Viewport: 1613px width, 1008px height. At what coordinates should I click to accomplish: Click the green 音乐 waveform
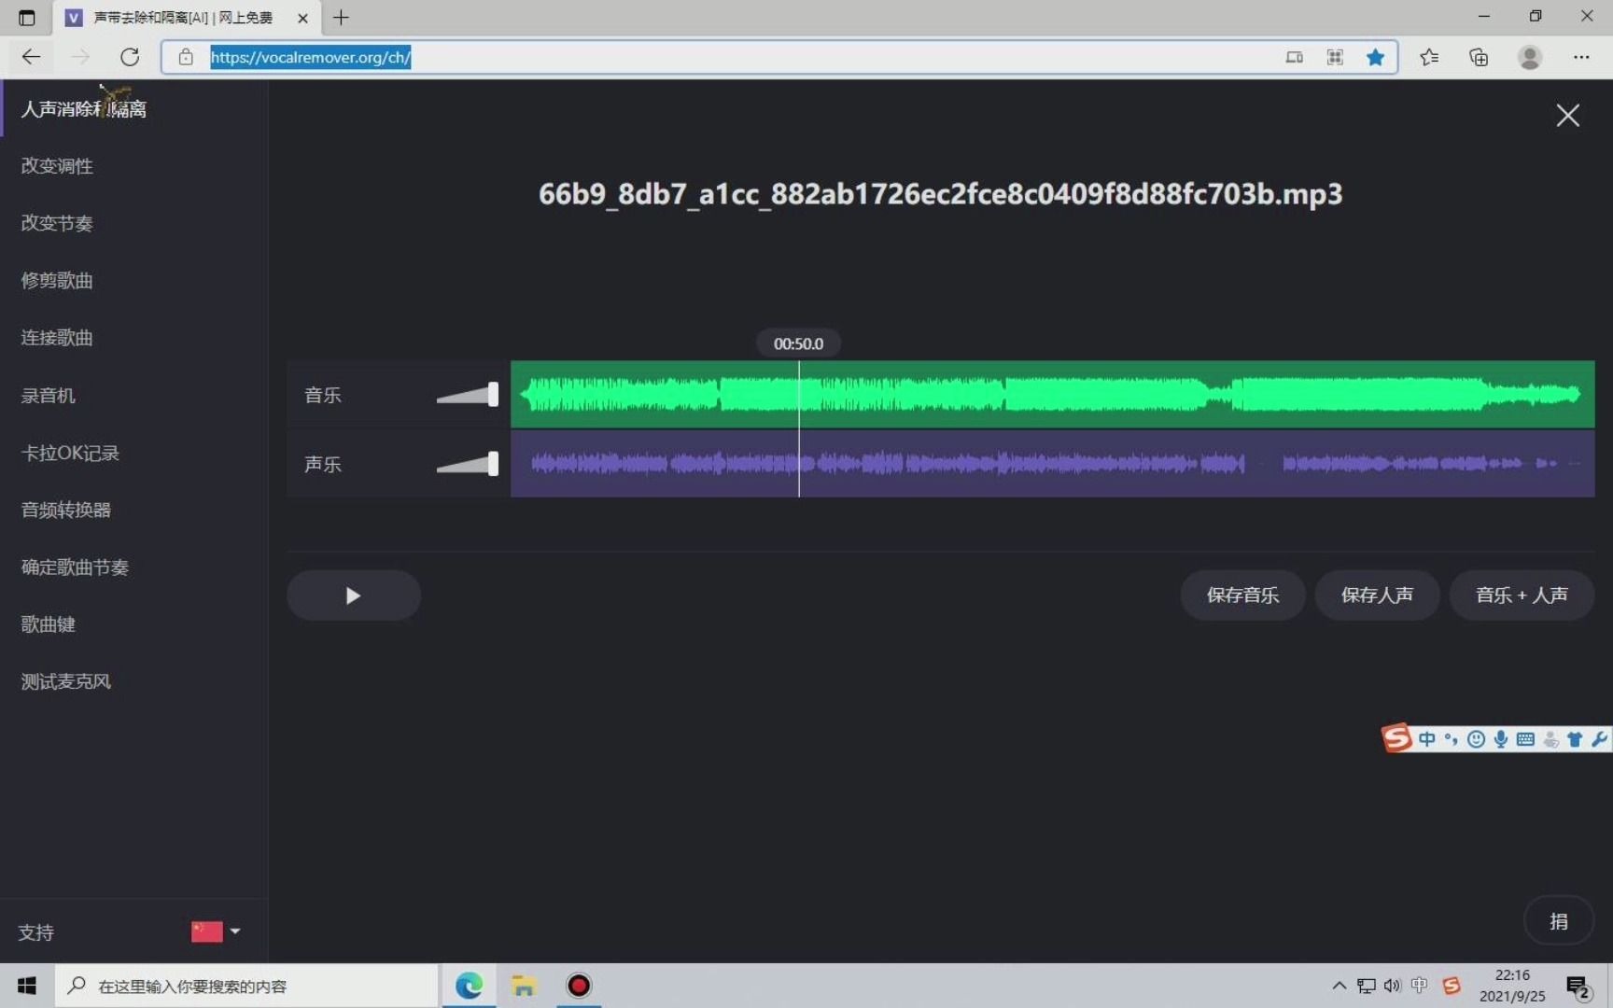click(x=1052, y=395)
